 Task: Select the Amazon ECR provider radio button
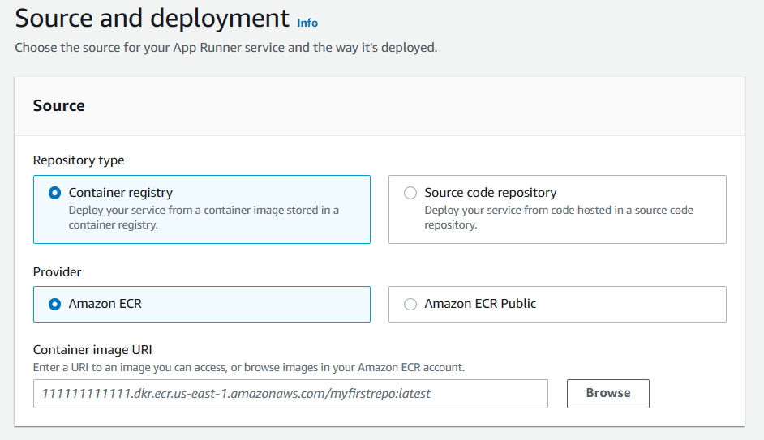coord(54,304)
